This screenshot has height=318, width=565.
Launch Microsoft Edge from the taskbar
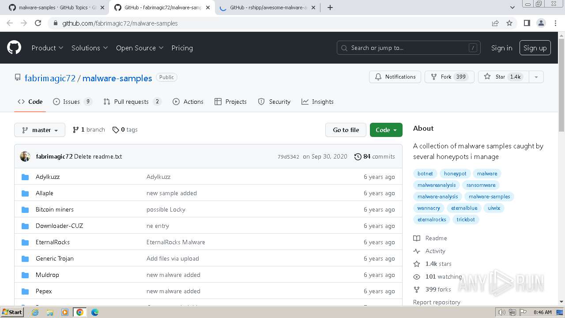coord(94,312)
